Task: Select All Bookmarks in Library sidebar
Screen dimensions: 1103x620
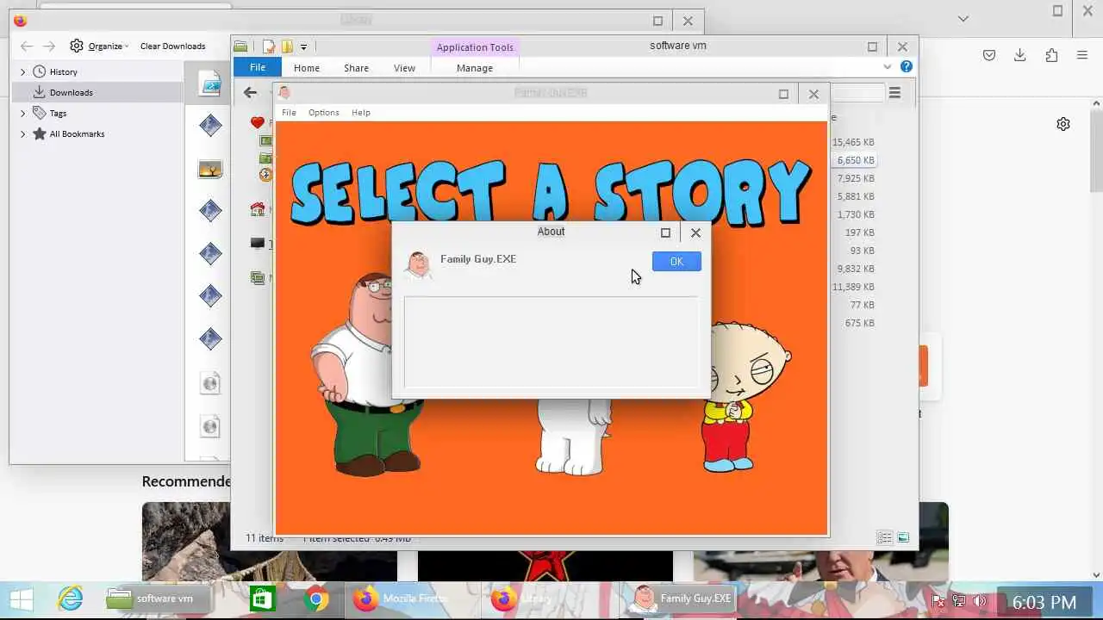Action: [77, 134]
